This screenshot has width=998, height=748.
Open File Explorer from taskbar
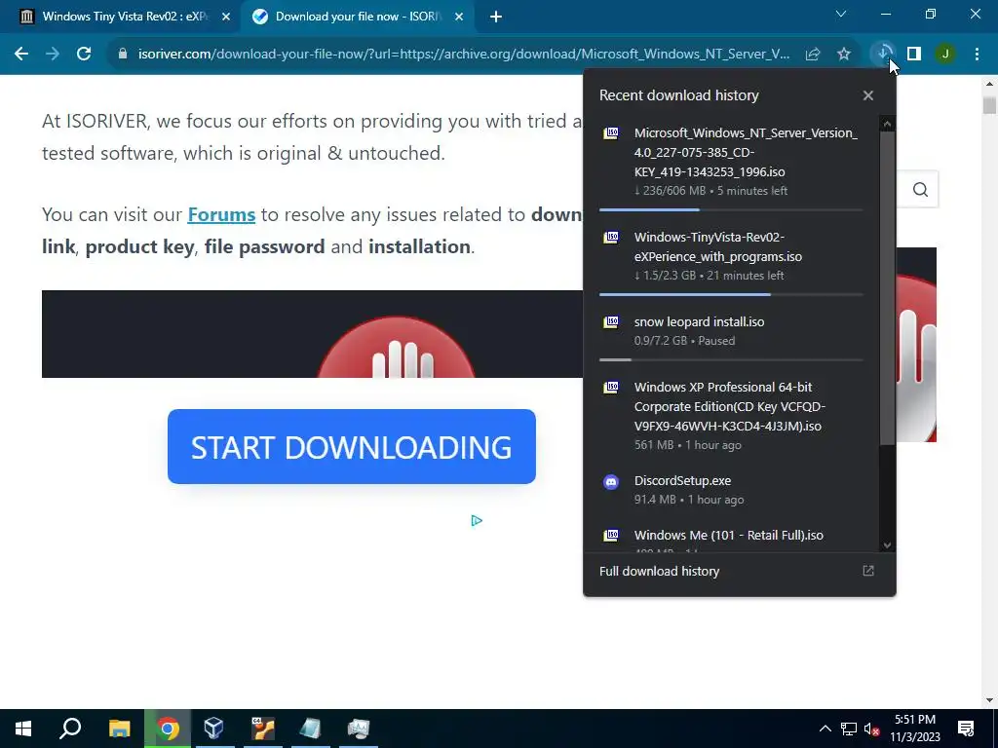(119, 729)
